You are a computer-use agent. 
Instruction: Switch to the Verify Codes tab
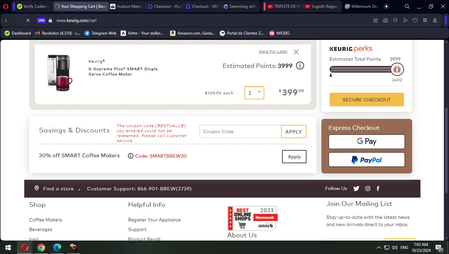click(34, 6)
